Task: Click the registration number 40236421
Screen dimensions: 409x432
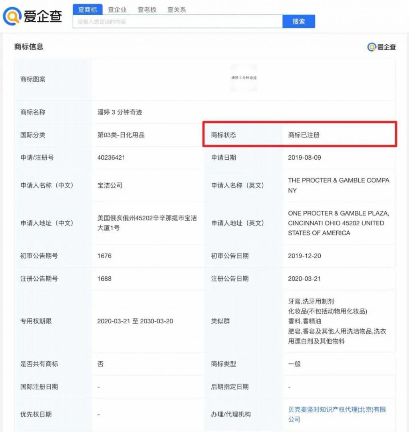Action: [111, 158]
